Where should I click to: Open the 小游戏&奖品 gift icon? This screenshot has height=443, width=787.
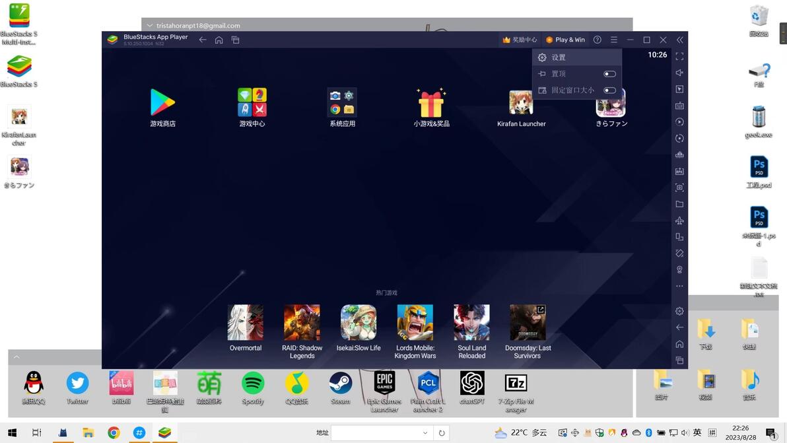pos(431,102)
